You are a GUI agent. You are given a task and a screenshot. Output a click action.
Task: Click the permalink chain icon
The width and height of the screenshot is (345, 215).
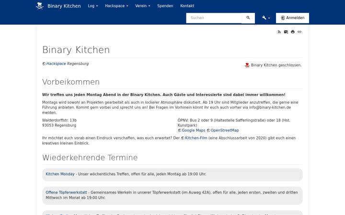point(299,32)
